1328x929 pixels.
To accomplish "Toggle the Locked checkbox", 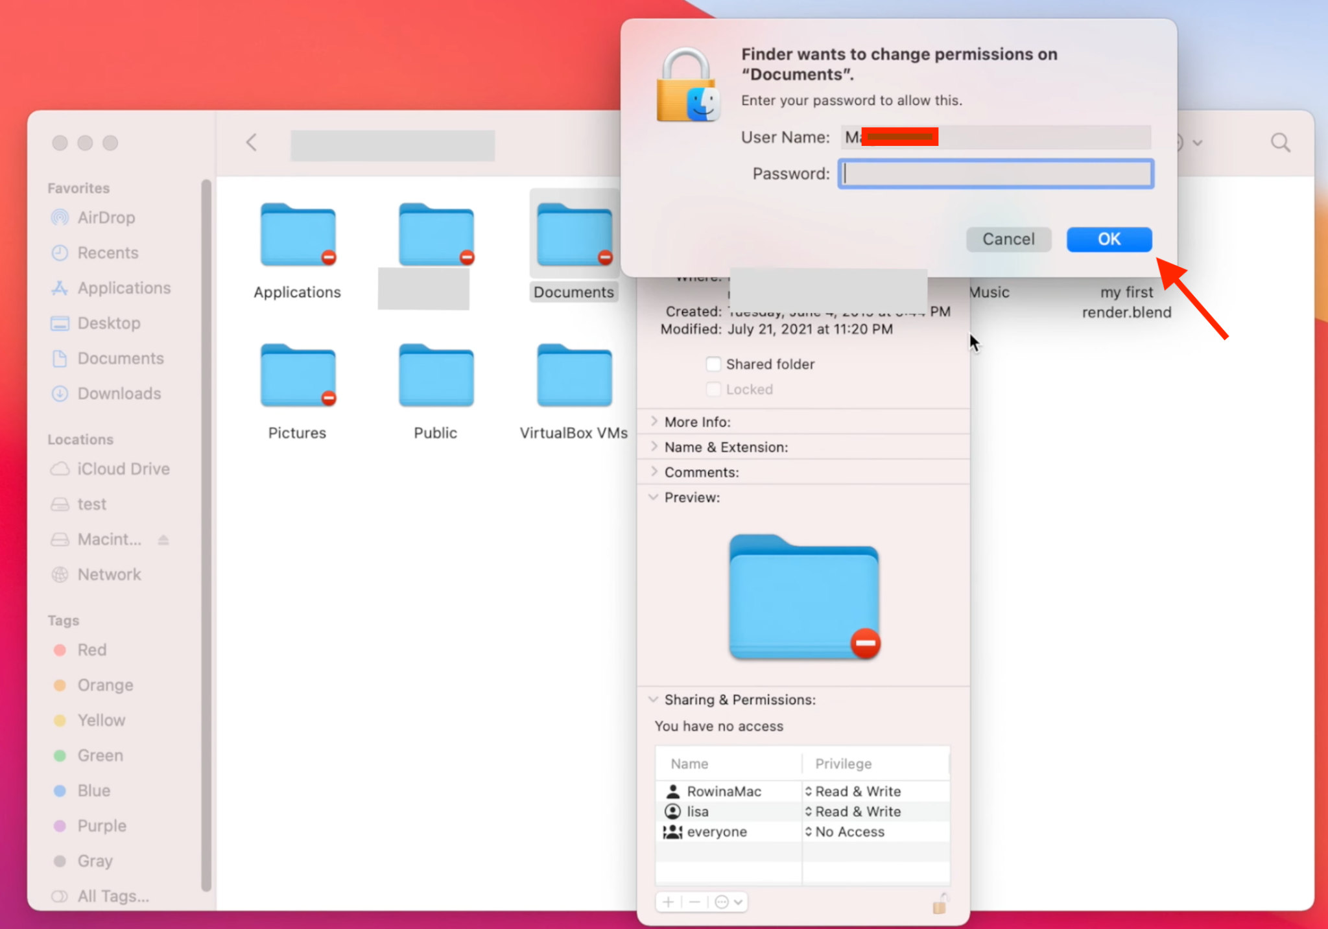I will (713, 389).
